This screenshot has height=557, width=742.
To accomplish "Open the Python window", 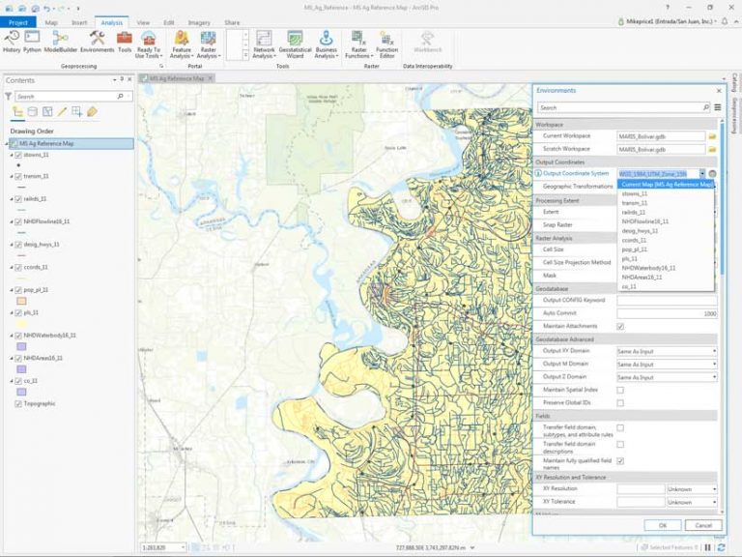I will click(32, 42).
